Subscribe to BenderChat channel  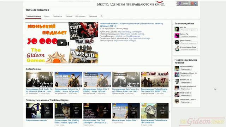click(186, 82)
